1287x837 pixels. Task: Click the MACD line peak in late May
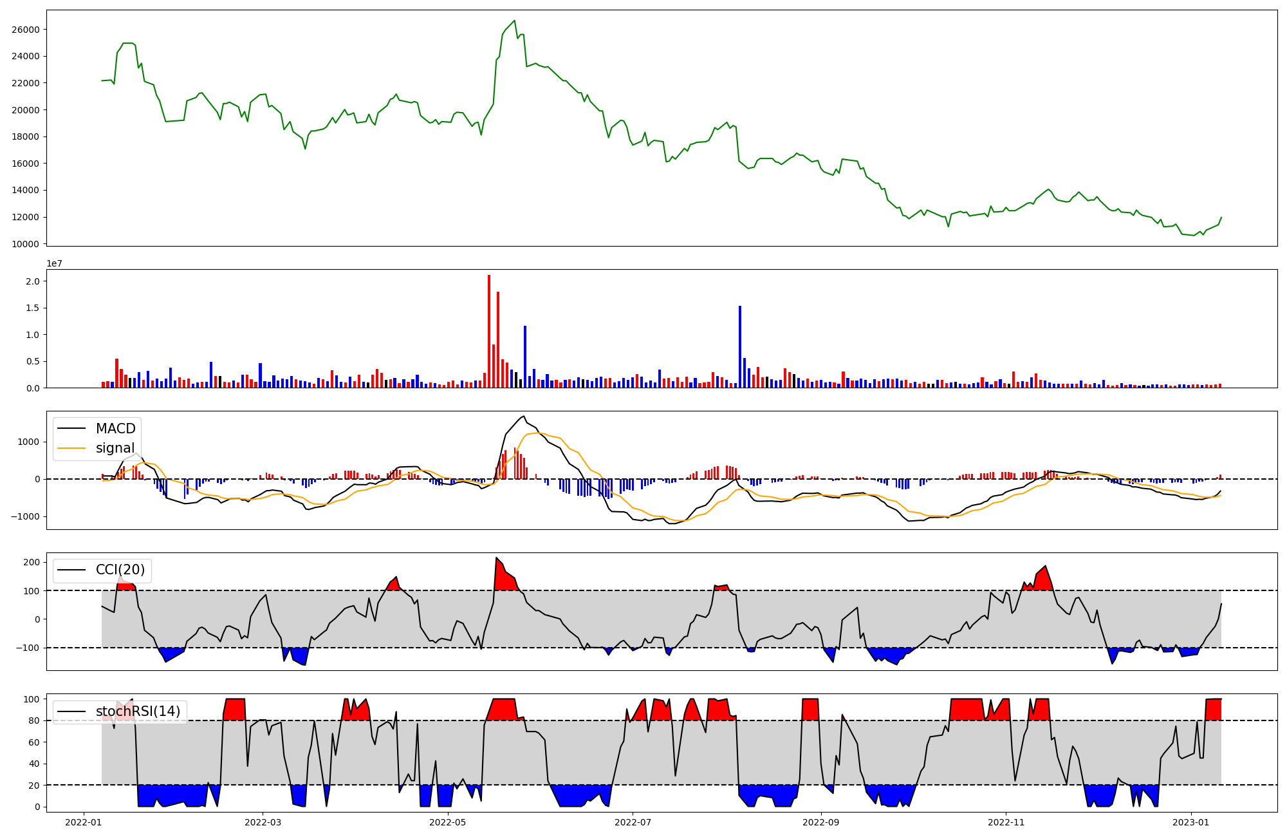[524, 417]
